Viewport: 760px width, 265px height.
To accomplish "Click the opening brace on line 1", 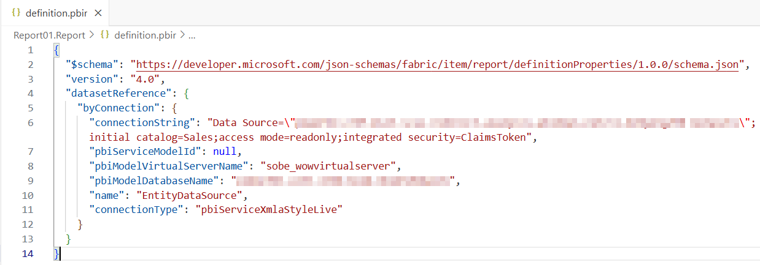I will click(56, 50).
